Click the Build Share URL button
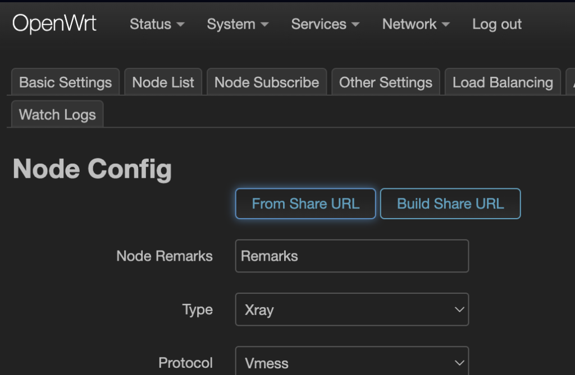Image resolution: width=575 pixels, height=375 pixels. coord(450,203)
